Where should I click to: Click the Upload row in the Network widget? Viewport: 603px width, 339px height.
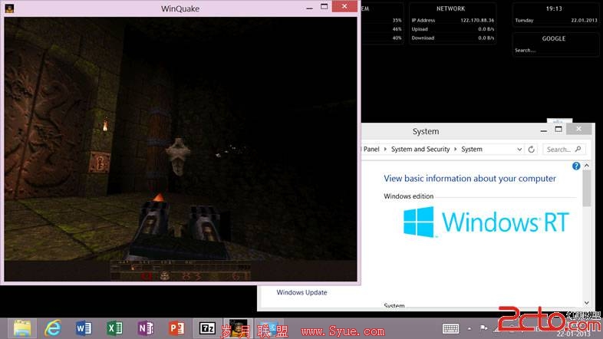pyautogui.click(x=453, y=29)
